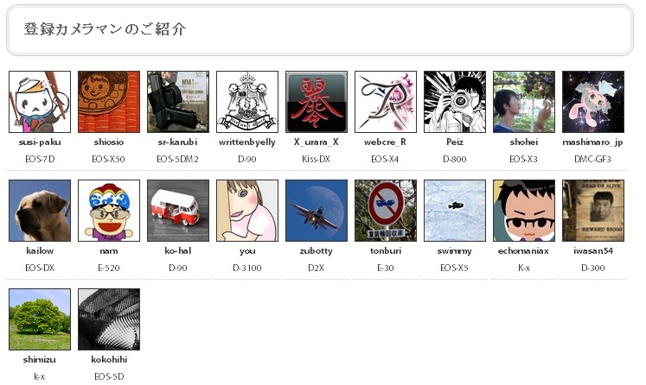
Task: Open zubotty's jet and moon avatar
Action: pos(317,210)
